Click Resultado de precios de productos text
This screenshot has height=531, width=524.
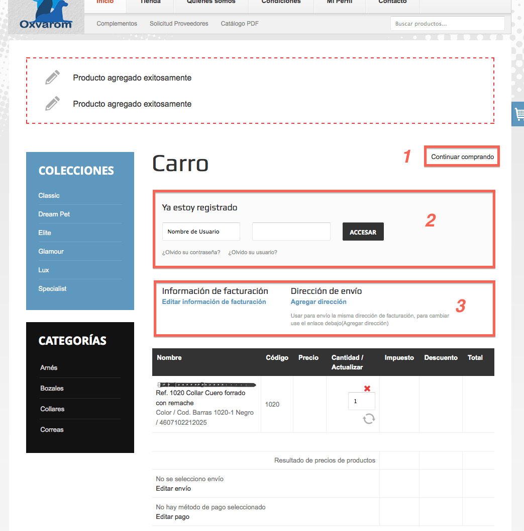[x=325, y=460]
